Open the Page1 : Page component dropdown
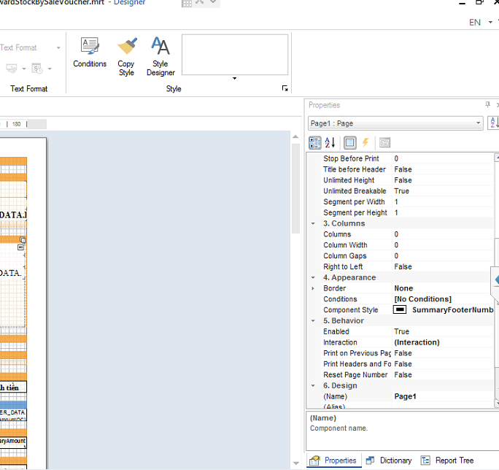 point(478,123)
